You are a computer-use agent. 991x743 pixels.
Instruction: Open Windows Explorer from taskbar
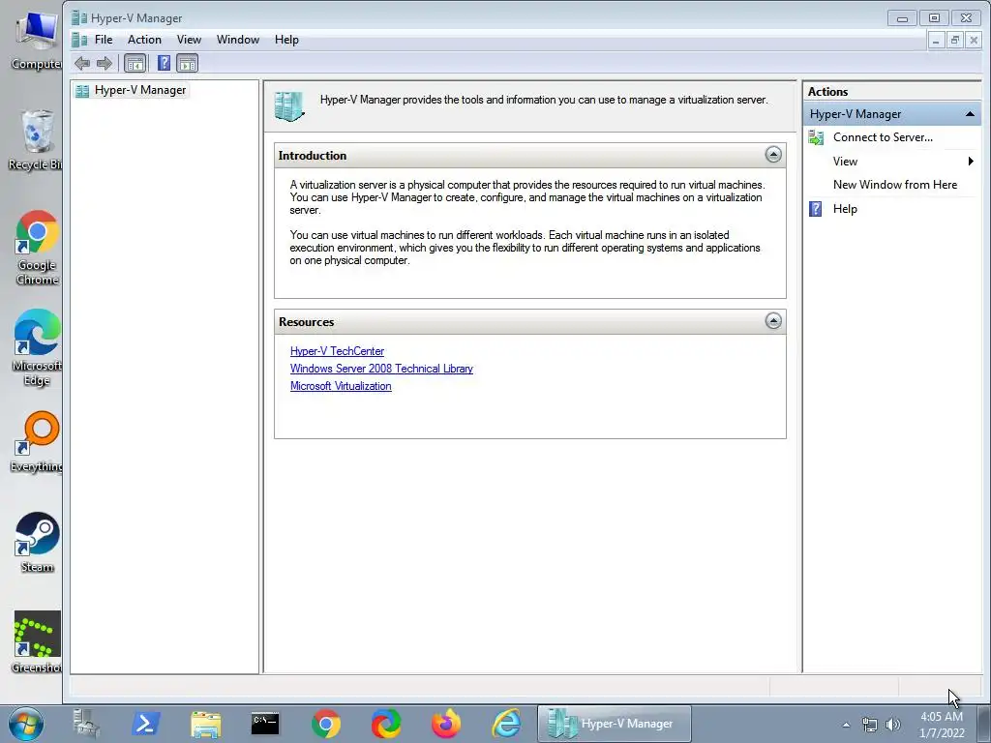(205, 725)
